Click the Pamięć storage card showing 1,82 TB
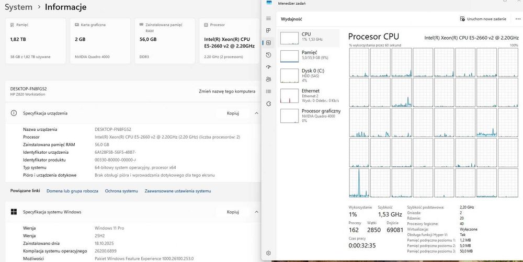 tap(36, 41)
